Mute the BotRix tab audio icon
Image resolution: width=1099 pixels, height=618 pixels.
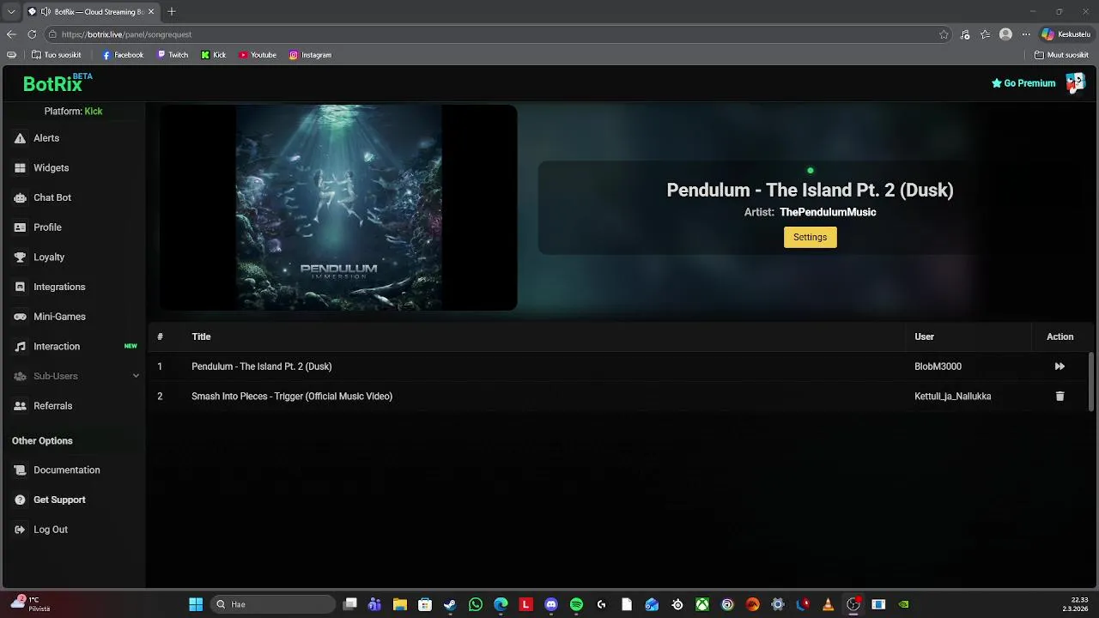click(x=46, y=12)
